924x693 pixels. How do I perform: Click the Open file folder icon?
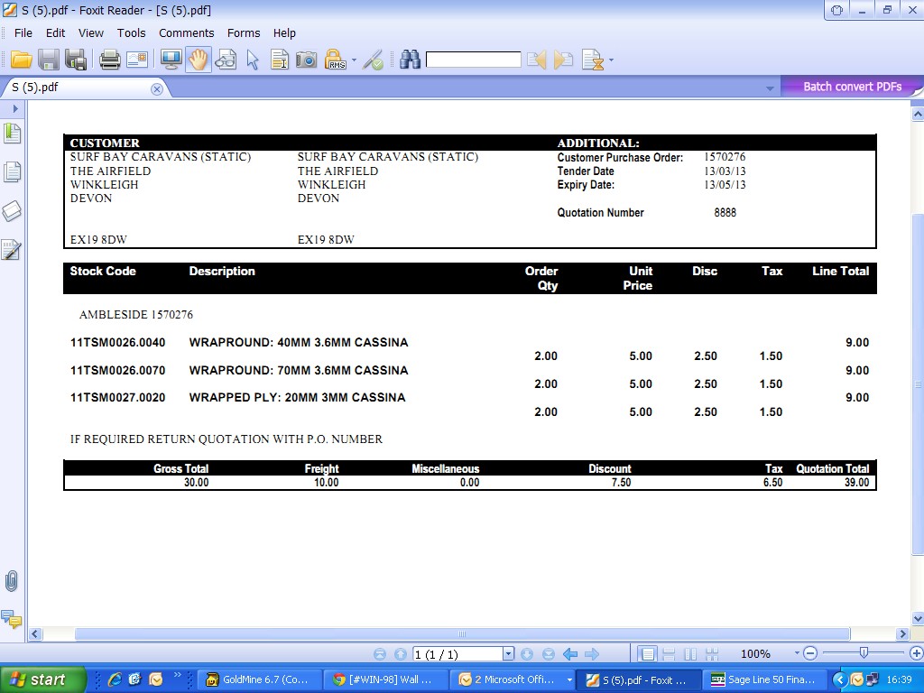click(x=21, y=60)
